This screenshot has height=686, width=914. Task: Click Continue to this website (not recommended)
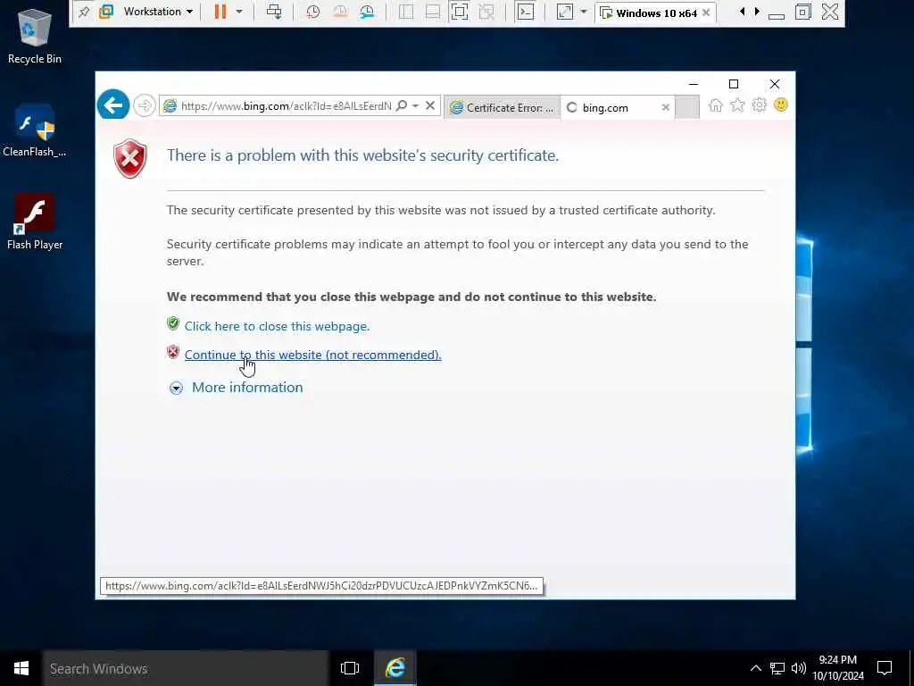312,355
